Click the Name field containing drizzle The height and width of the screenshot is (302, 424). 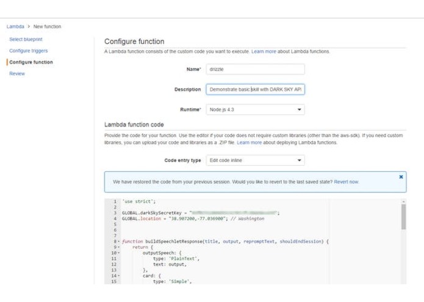click(x=255, y=69)
